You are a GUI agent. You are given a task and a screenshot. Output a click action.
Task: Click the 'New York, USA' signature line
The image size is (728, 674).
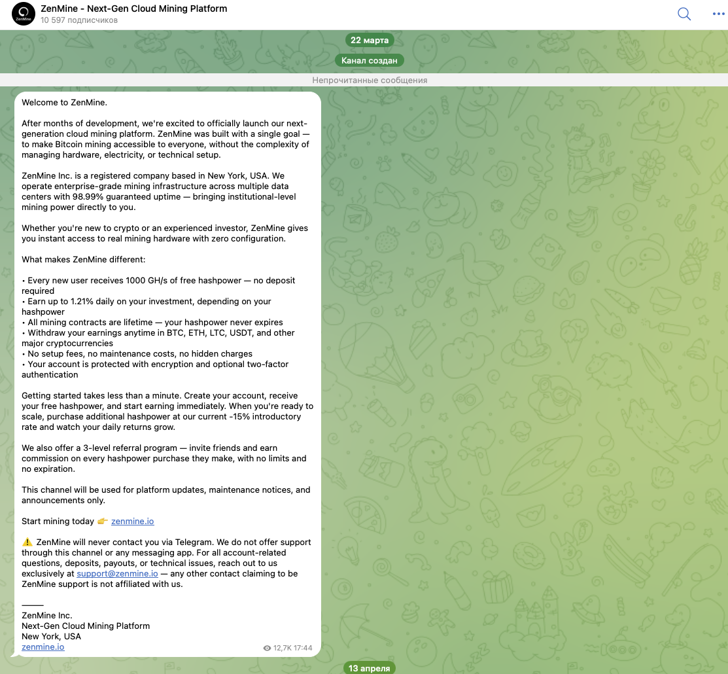(x=51, y=637)
